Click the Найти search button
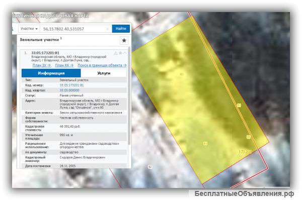The width and height of the screenshot is (302, 200). coord(121,29)
